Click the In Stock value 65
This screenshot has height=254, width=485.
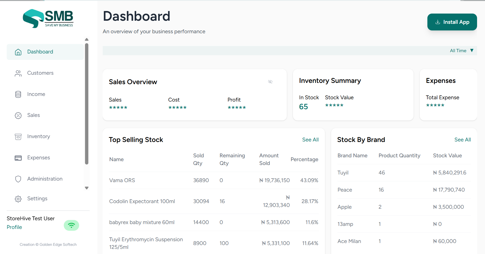click(x=303, y=107)
